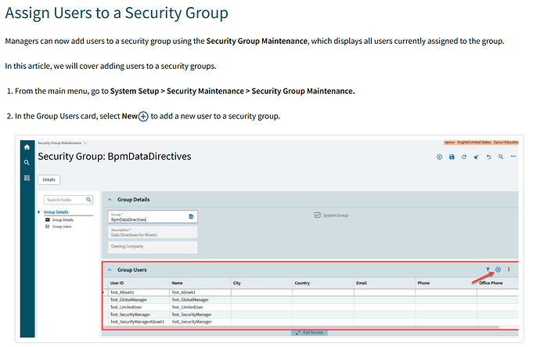
Task: Open Group Users card overflow menu
Action: [x=509, y=269]
